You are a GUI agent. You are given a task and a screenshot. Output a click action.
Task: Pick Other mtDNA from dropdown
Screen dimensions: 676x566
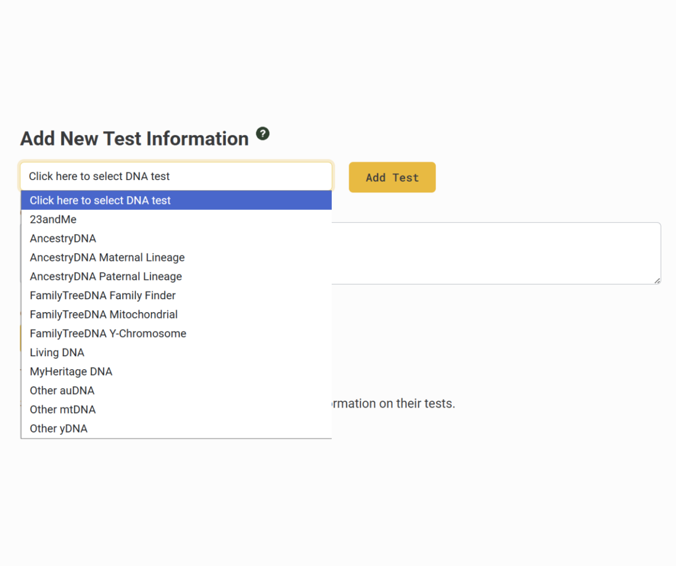coord(176,410)
